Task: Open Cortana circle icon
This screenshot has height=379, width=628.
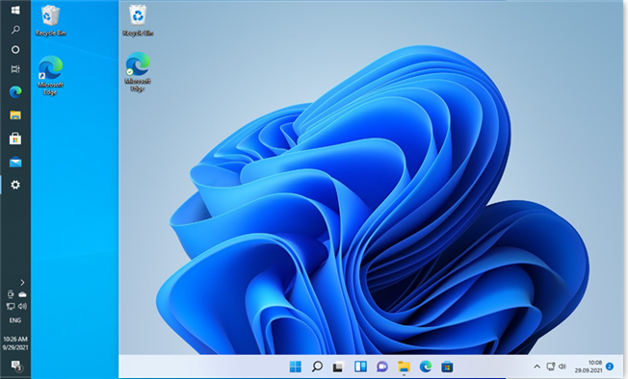Action: click(15, 50)
